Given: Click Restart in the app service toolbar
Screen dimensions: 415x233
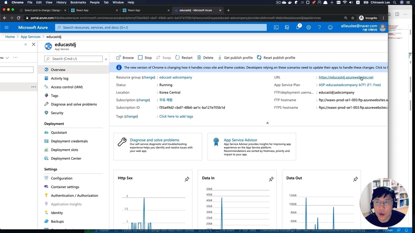Looking at the screenshot, I should pyautogui.click(x=184, y=57).
